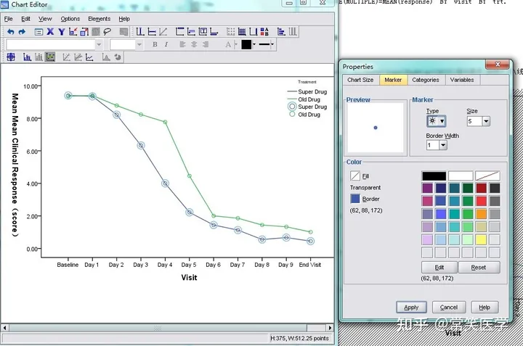Redo the chart edit
Screen dimensions: 523x346
[x=22, y=32]
